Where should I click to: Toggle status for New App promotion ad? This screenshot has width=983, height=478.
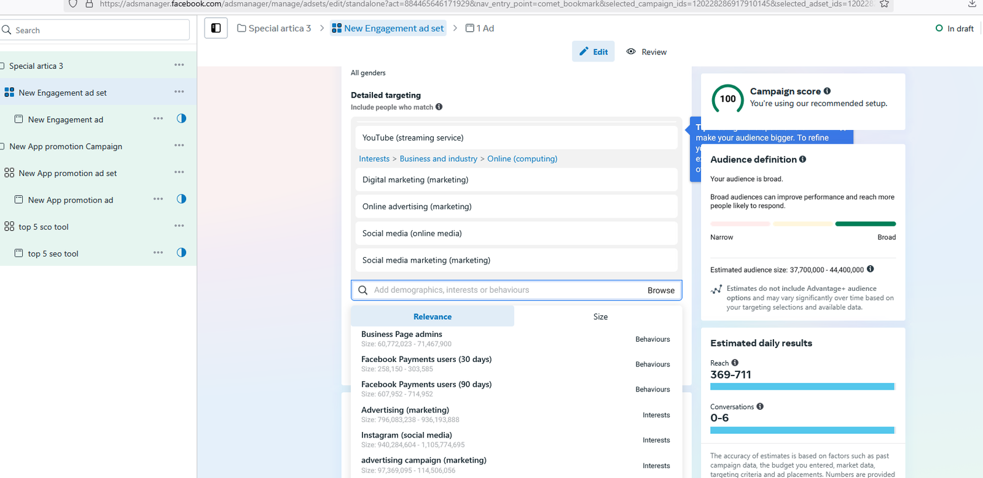tap(181, 199)
